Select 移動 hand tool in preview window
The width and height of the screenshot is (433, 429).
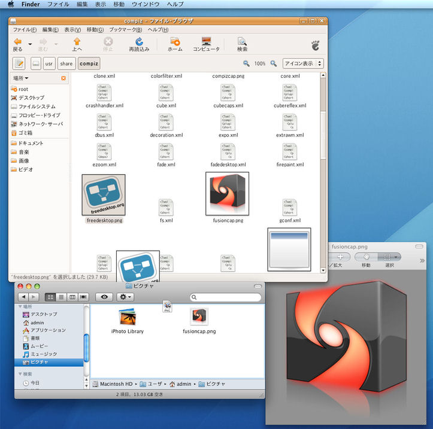tap(366, 257)
